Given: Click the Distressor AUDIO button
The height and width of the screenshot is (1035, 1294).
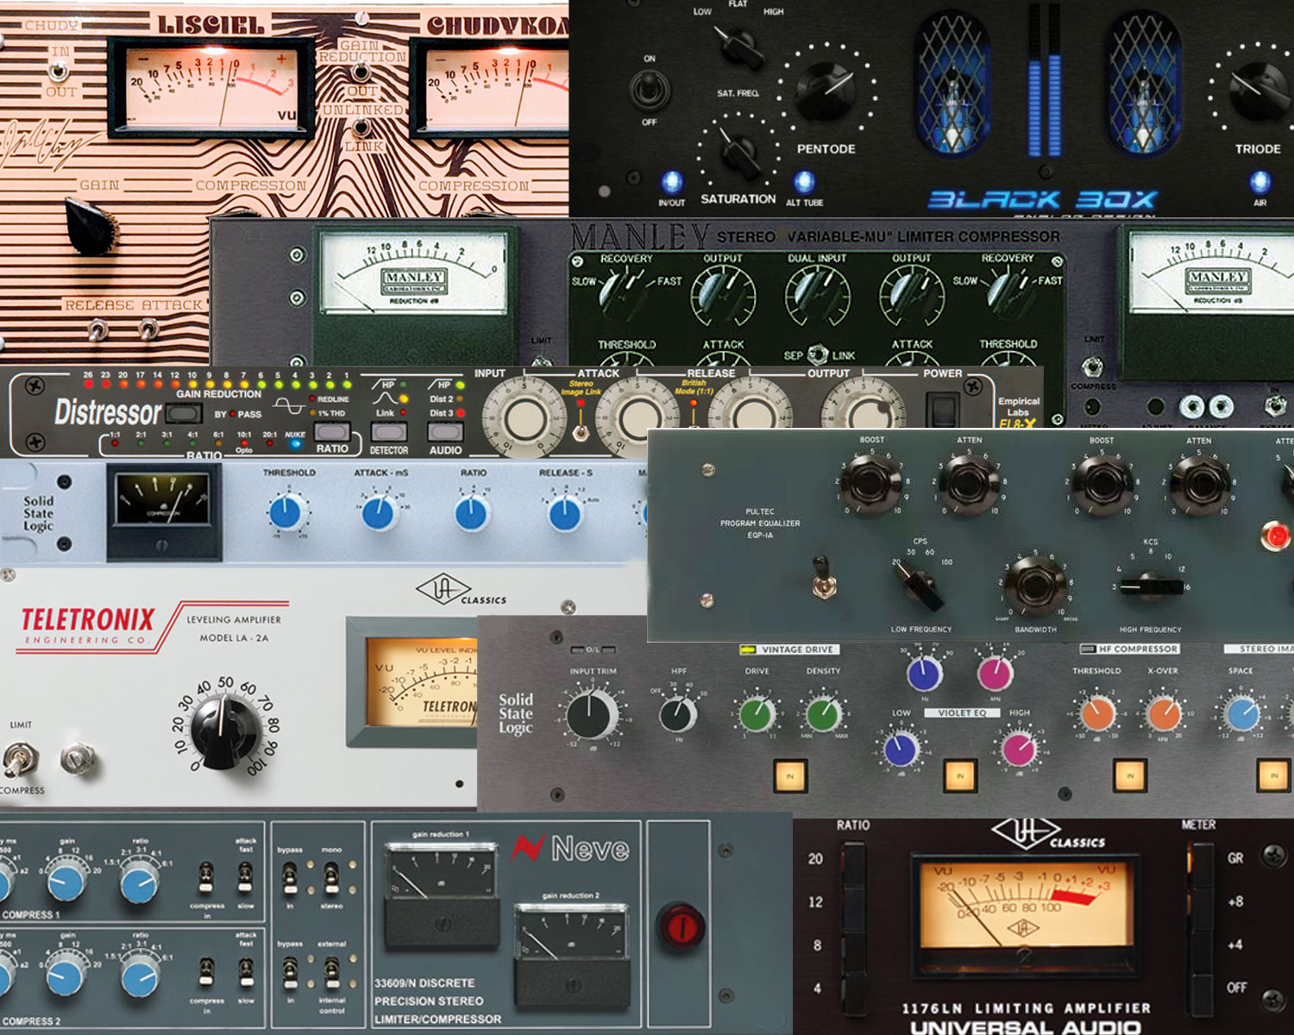Looking at the screenshot, I should pyautogui.click(x=445, y=431).
